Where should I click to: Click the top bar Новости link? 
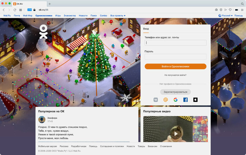pos(83,16)
